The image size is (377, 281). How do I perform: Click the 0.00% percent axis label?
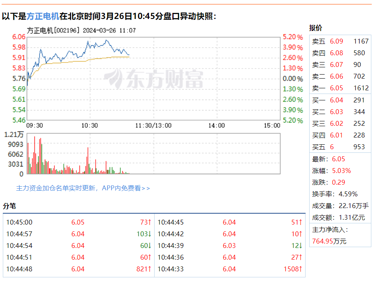click(293, 79)
